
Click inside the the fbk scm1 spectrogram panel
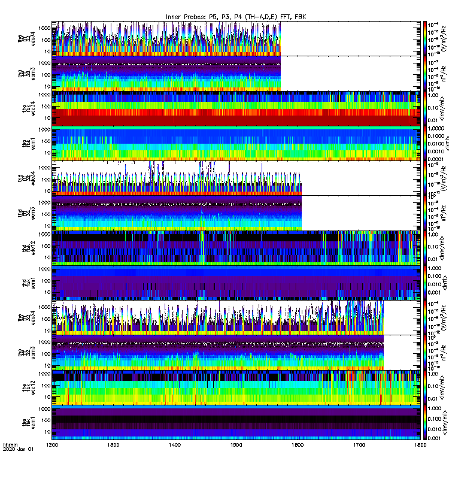coord(236,423)
